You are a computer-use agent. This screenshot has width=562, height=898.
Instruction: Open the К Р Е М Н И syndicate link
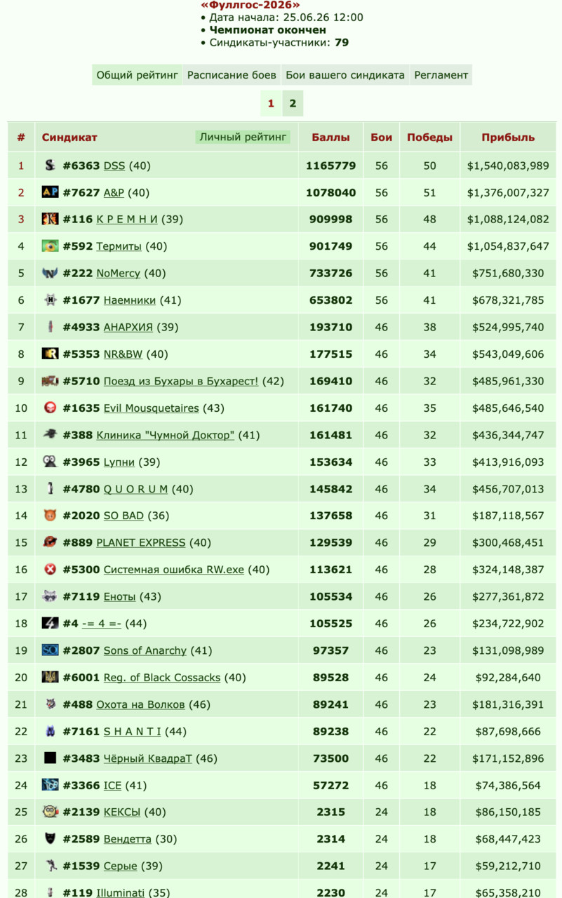(127, 220)
